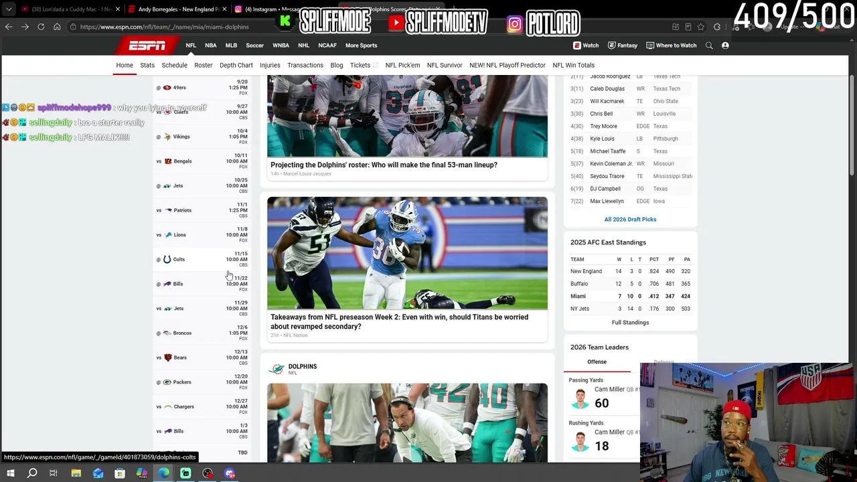857x482 pixels.
Task: Open Kevin Coleman Jr. draft pick link
Action: [x=611, y=164]
